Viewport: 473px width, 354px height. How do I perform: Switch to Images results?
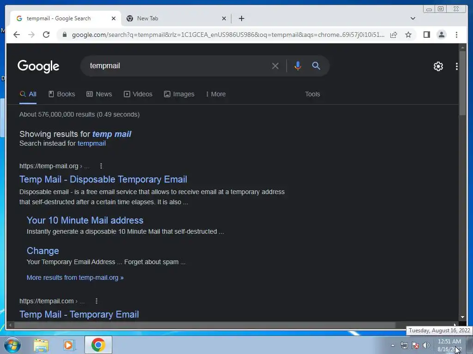(179, 94)
